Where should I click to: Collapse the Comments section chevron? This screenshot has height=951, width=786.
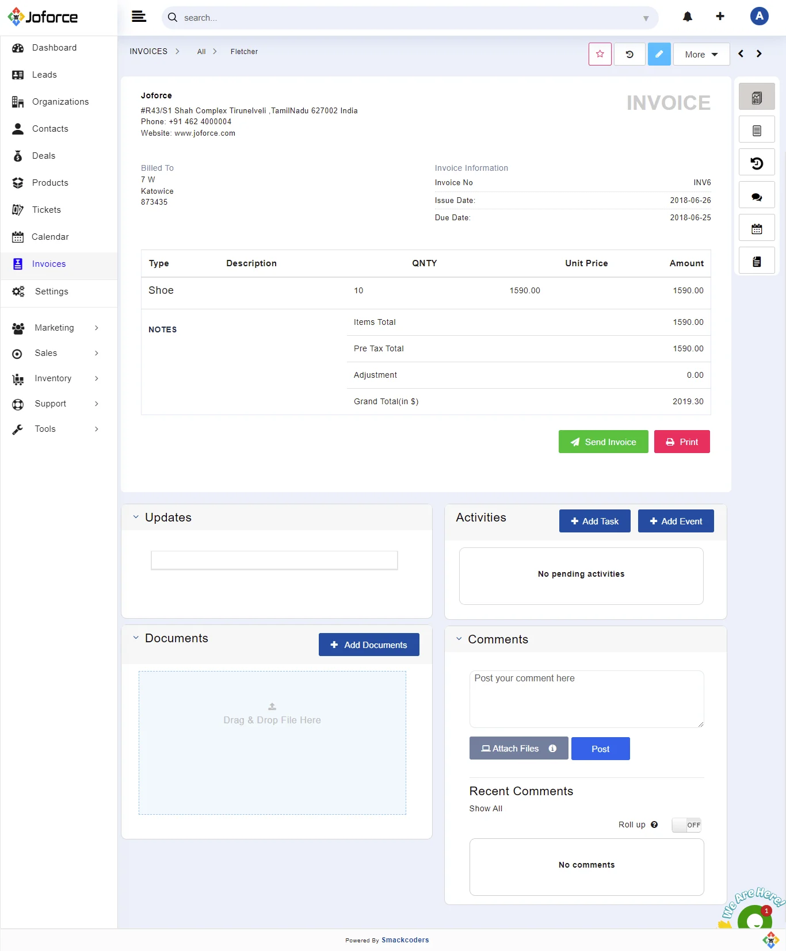(x=459, y=639)
